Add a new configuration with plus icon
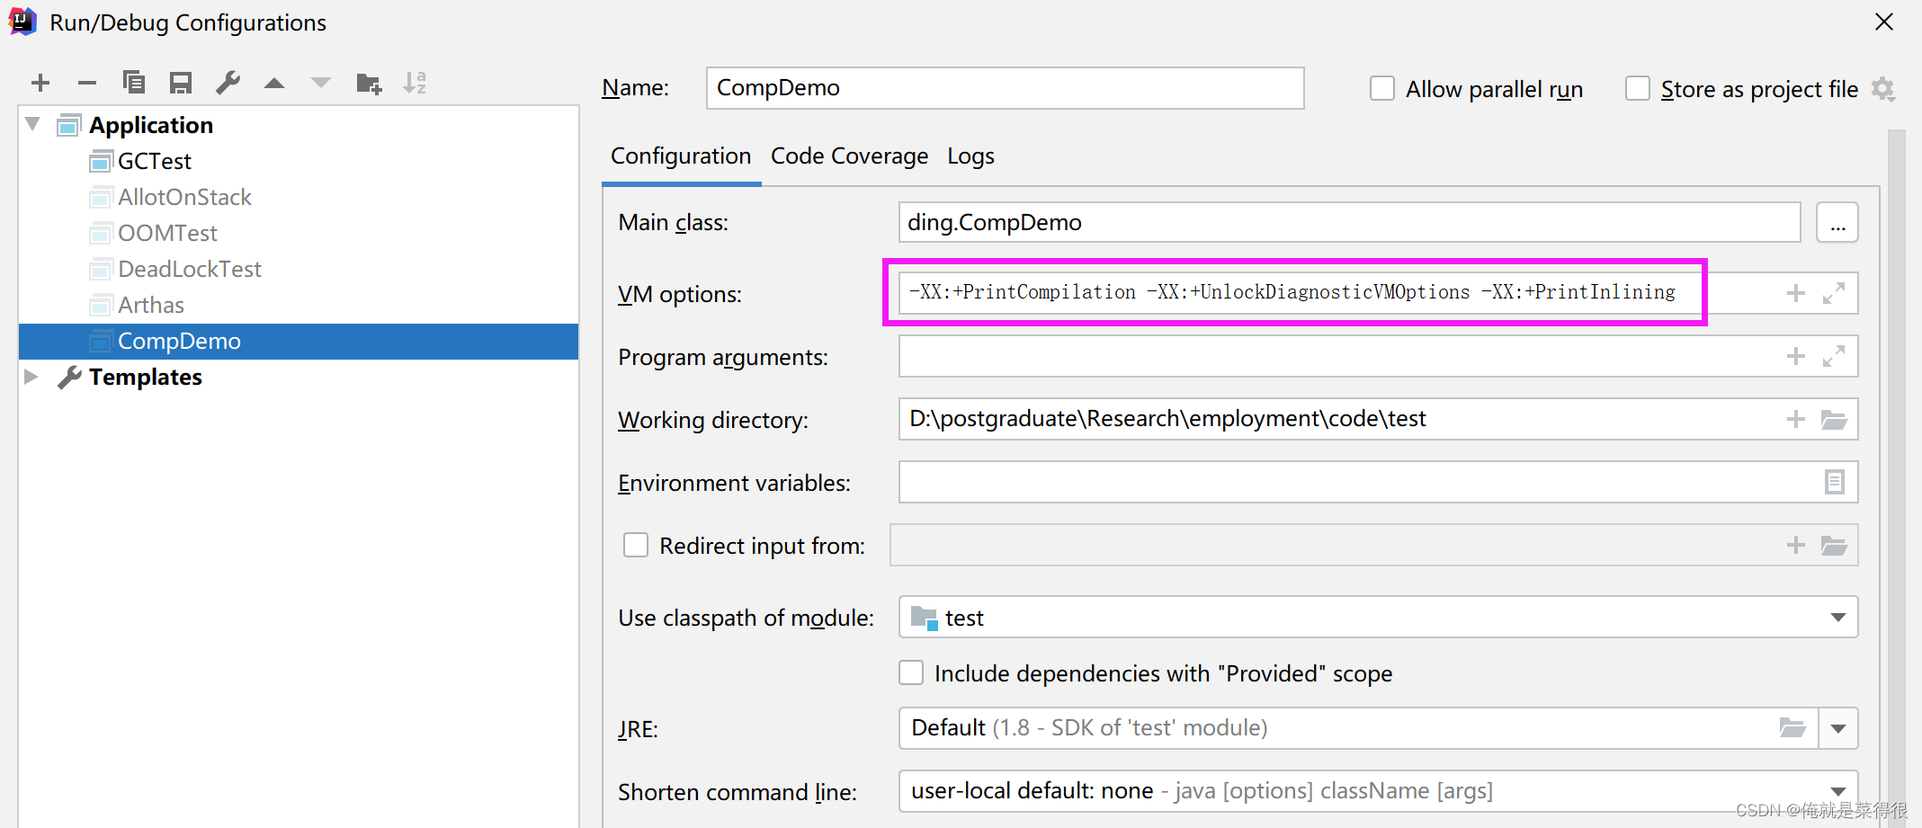 (40, 84)
